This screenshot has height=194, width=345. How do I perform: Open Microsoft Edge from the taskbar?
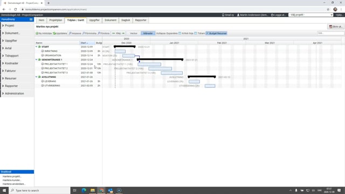coord(84,190)
